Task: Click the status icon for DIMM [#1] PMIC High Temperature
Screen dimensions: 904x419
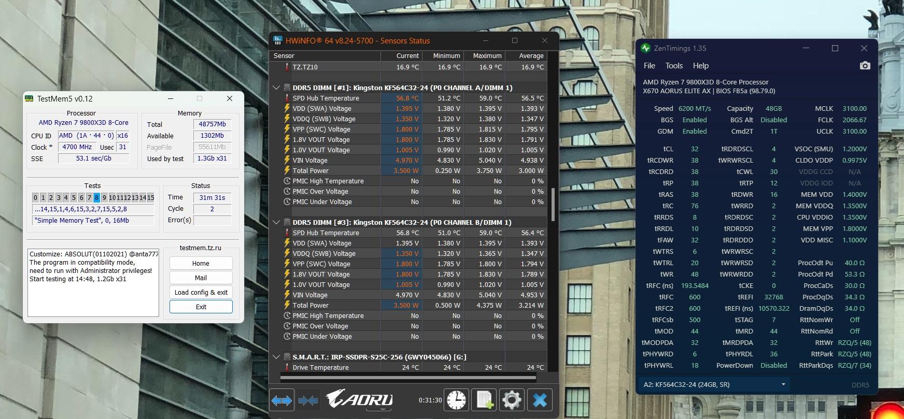Action: click(x=287, y=181)
